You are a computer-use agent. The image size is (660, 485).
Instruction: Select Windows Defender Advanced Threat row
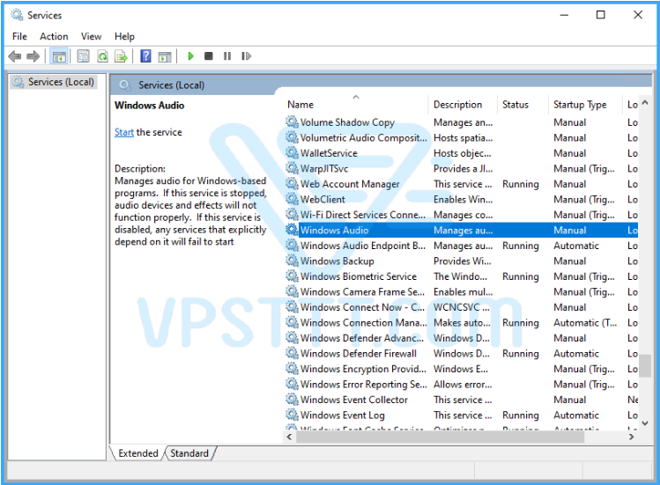[462, 338]
